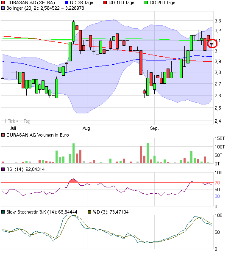Click the 2,8 price axis label
Image resolution: width=231 pixels, height=258 pixels.
[217, 72]
